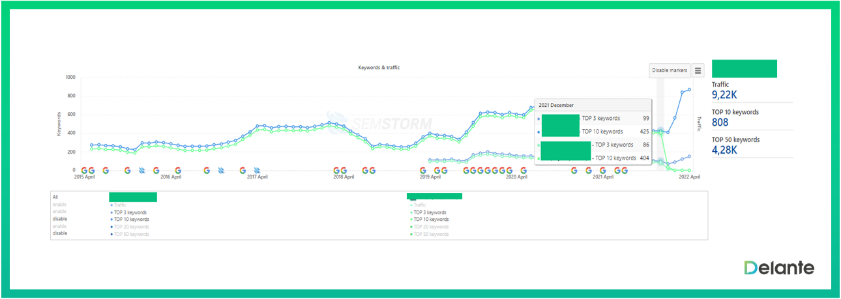Click 'disable' in the TOP 10 keywords row
The width and height of the screenshot is (841, 299).
[59, 219]
